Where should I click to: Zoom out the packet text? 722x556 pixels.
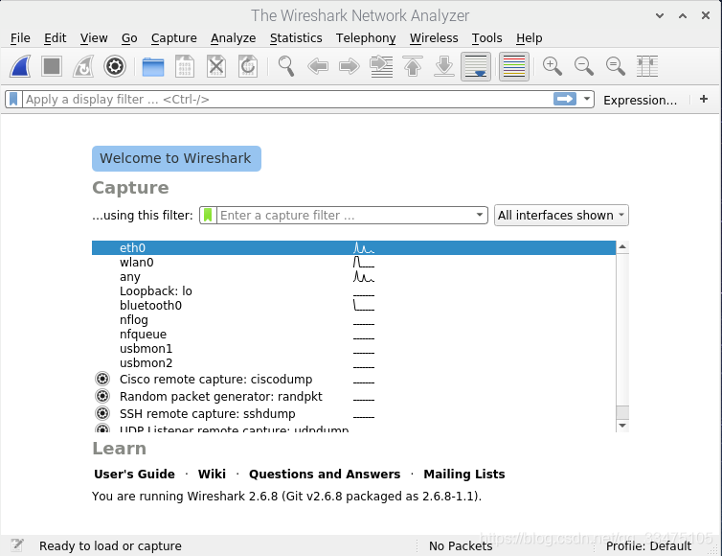pyautogui.click(x=583, y=66)
